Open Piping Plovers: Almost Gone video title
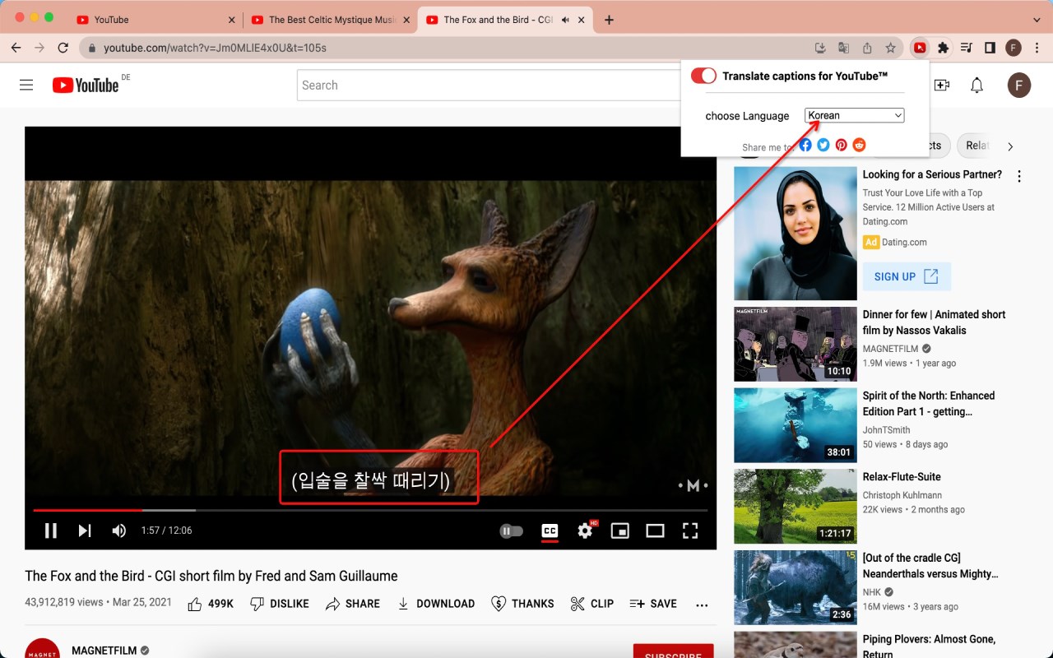The width and height of the screenshot is (1053, 658). tap(929, 646)
